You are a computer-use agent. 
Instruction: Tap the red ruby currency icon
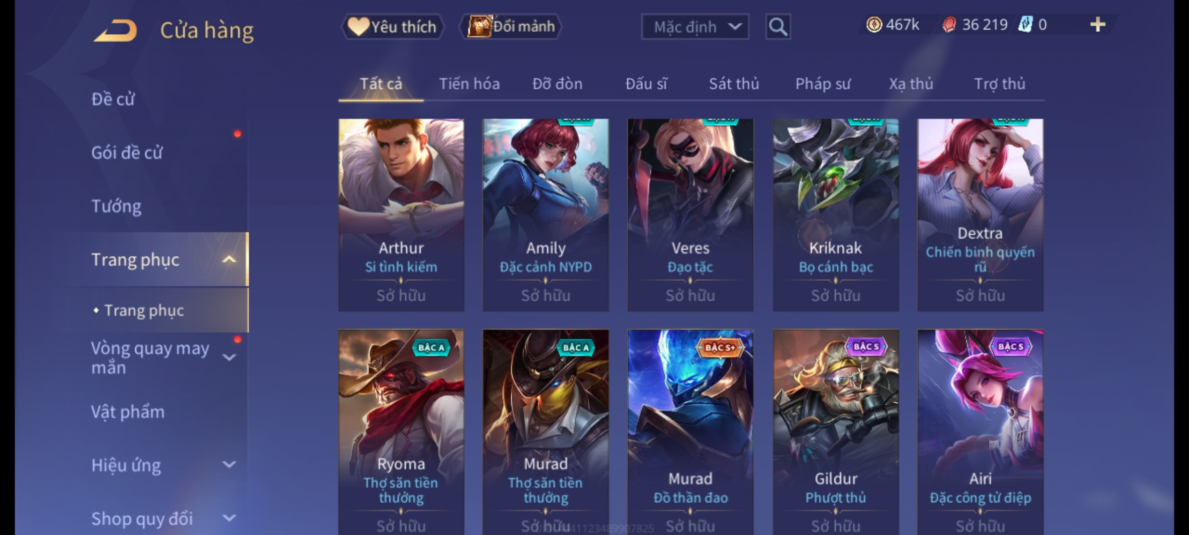[949, 25]
